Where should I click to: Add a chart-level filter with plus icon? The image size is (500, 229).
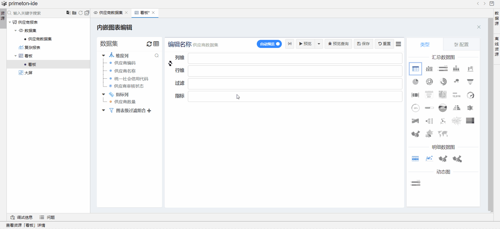[149, 111]
